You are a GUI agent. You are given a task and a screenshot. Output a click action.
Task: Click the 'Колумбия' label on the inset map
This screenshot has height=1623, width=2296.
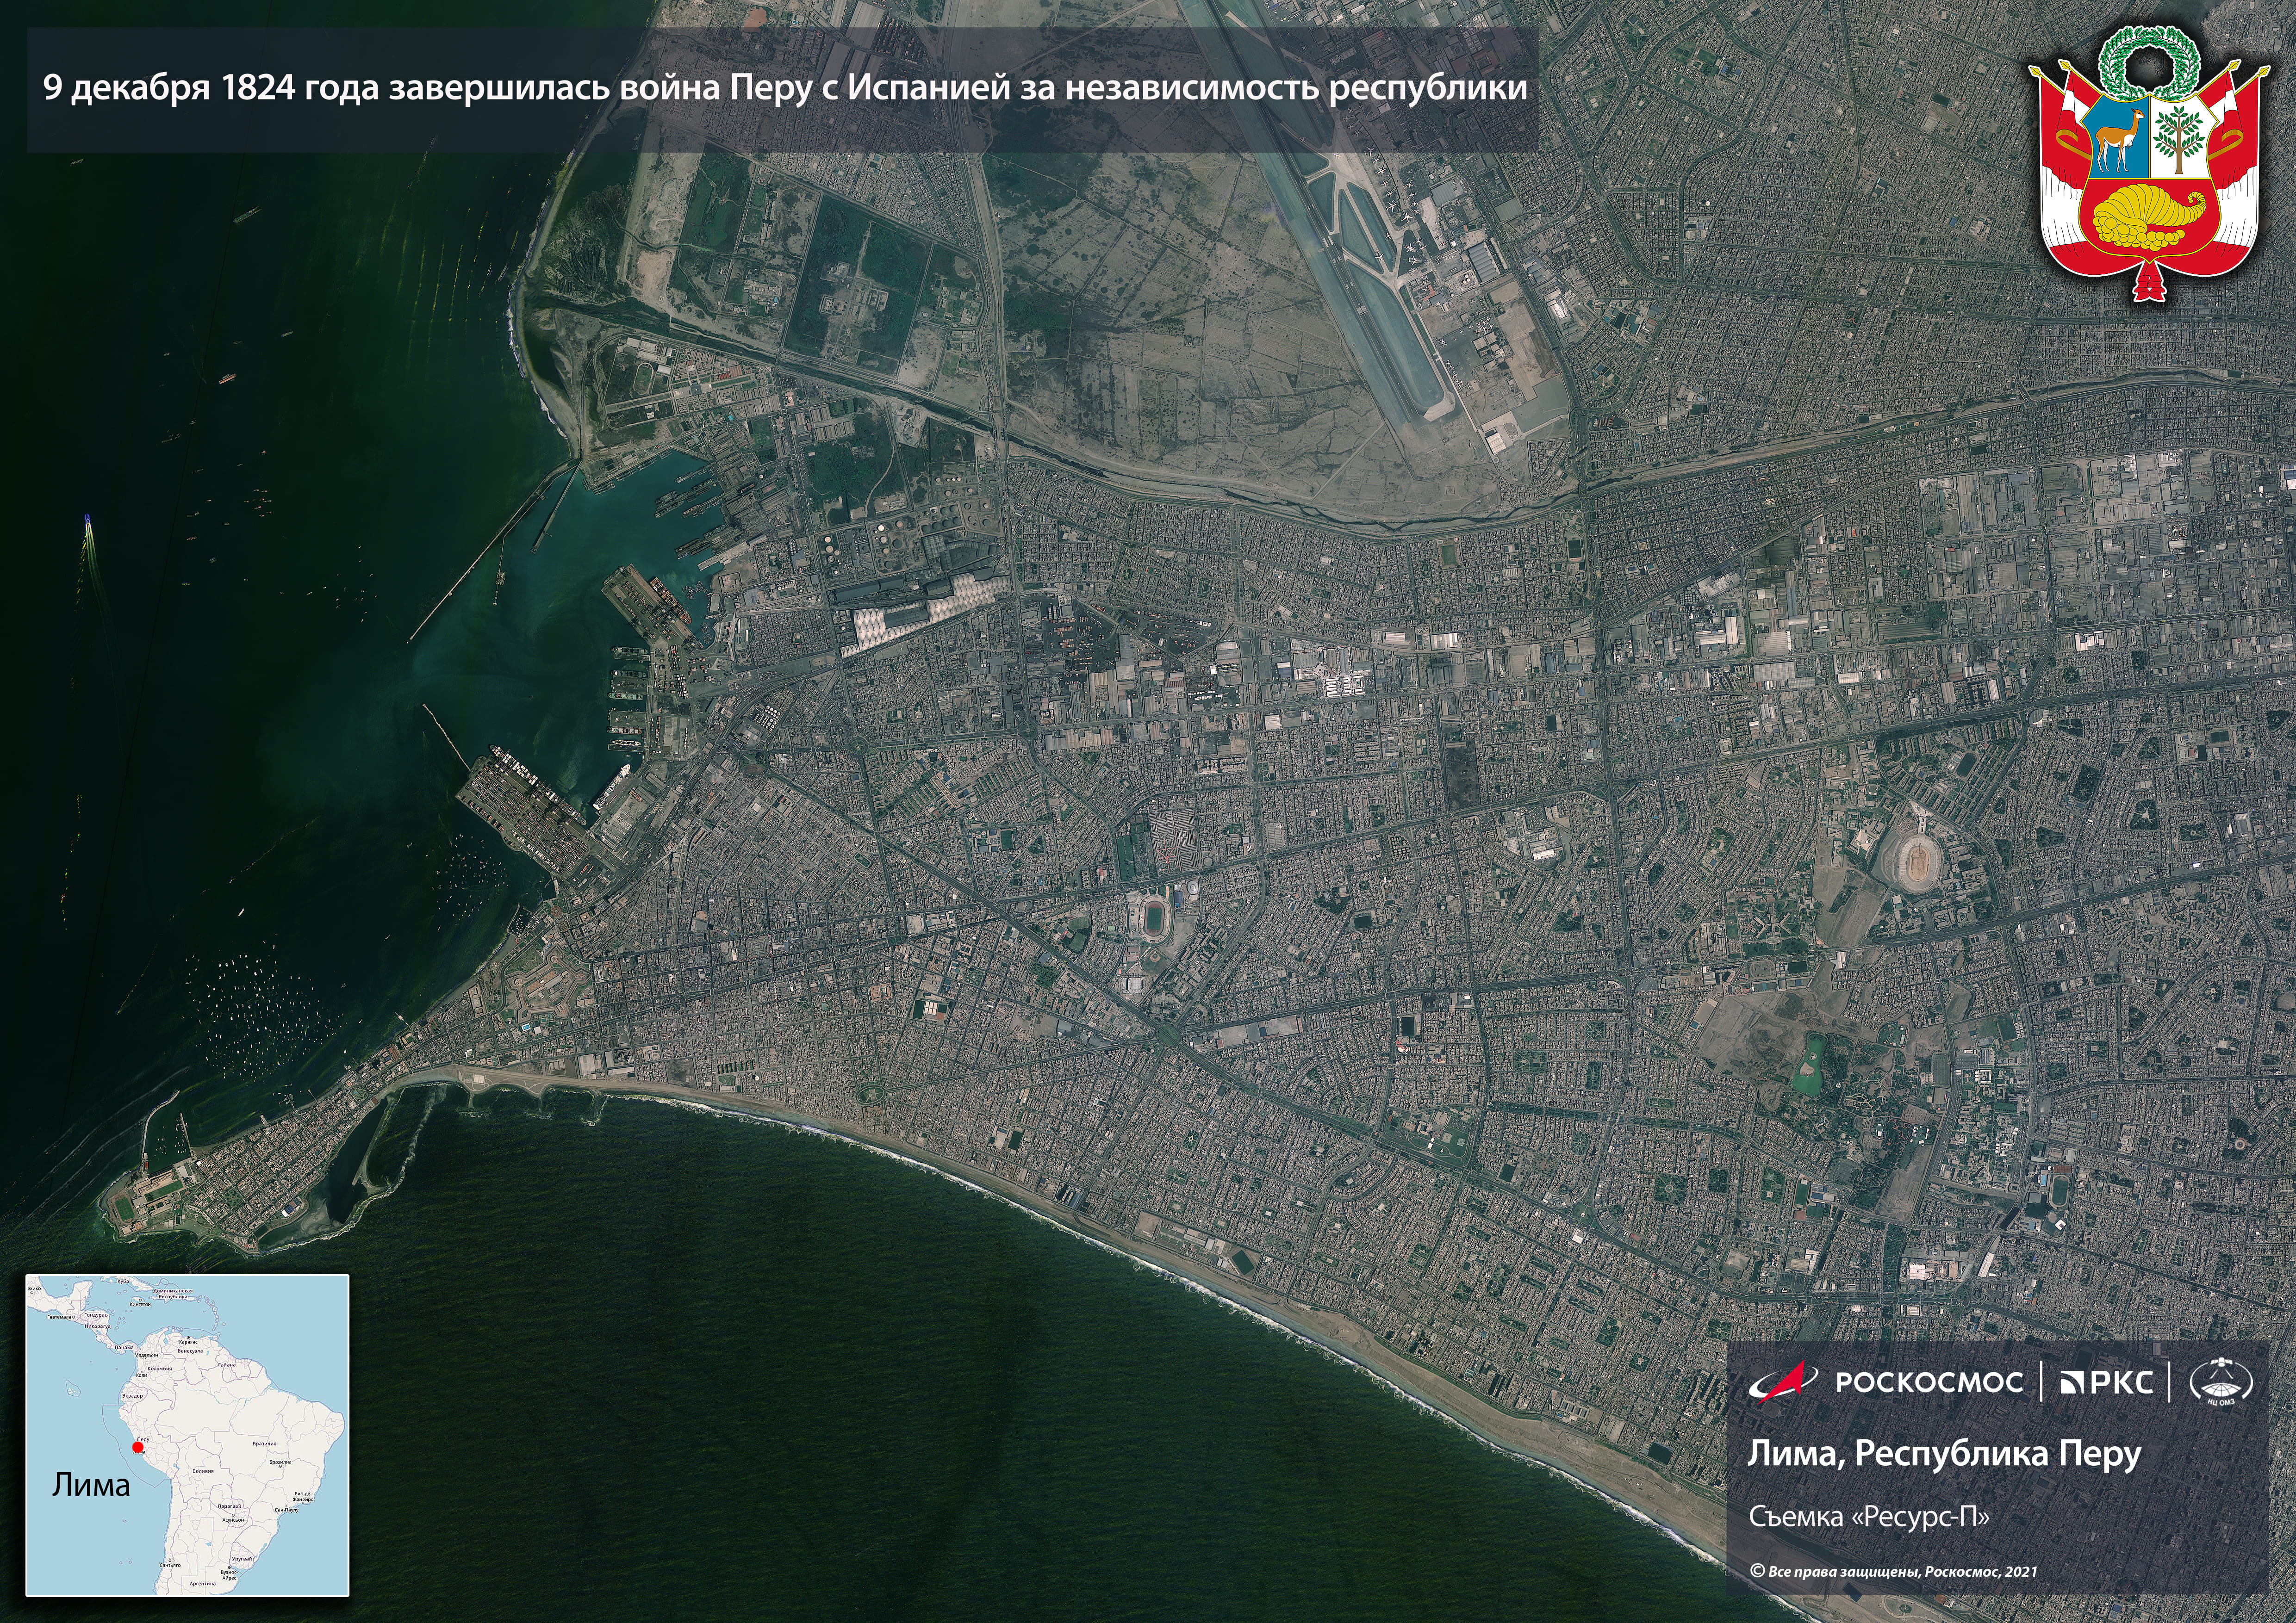click(160, 1369)
